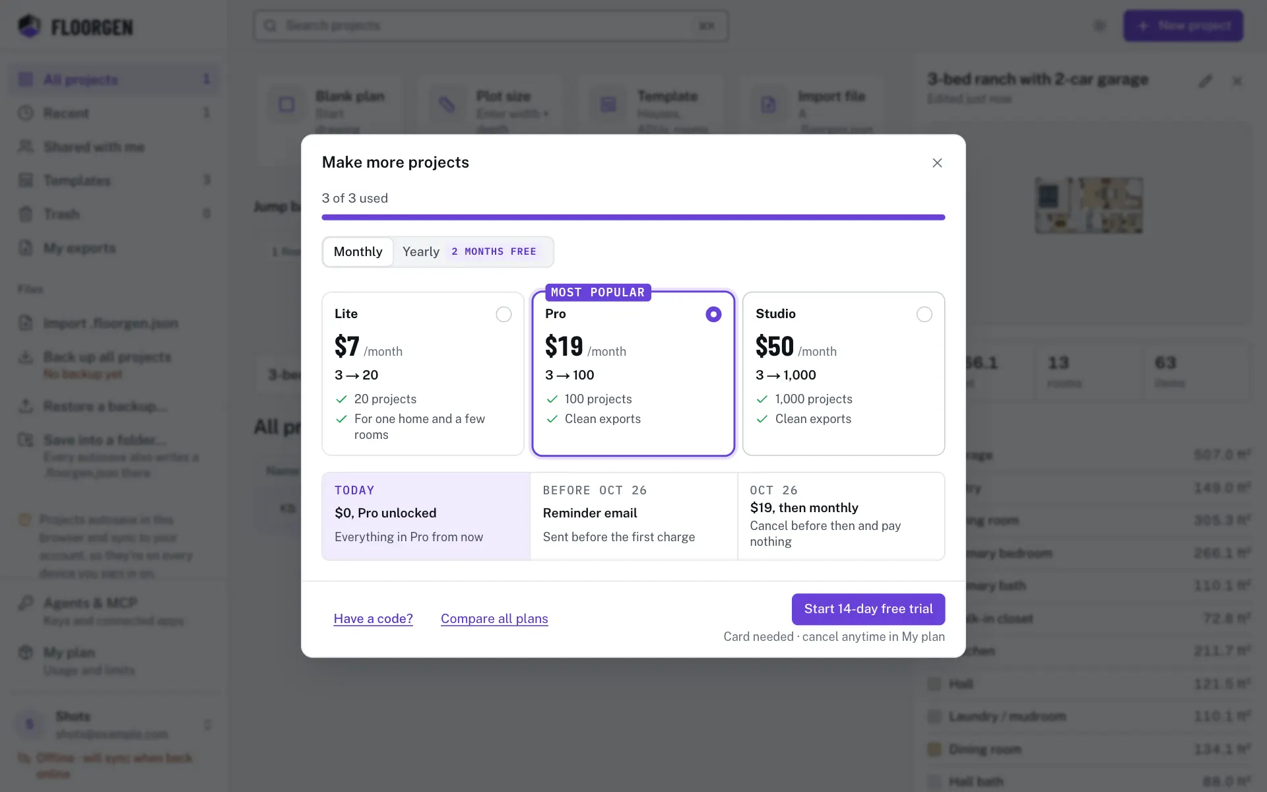Image resolution: width=1267 pixels, height=792 pixels.
Task: Open Trash in sidebar
Action: 114,214
